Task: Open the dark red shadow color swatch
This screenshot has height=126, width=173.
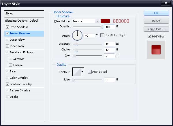Action: pos(105,21)
